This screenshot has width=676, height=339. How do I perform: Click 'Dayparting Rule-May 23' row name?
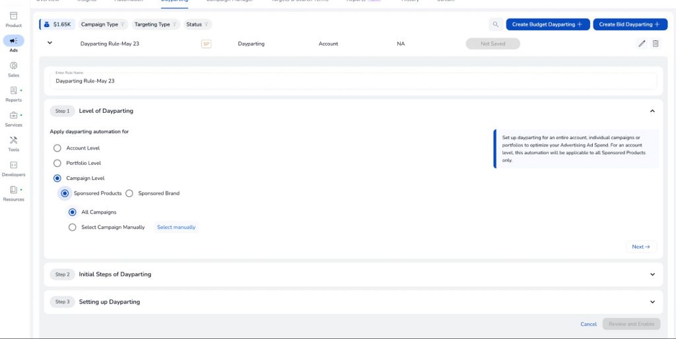110,44
